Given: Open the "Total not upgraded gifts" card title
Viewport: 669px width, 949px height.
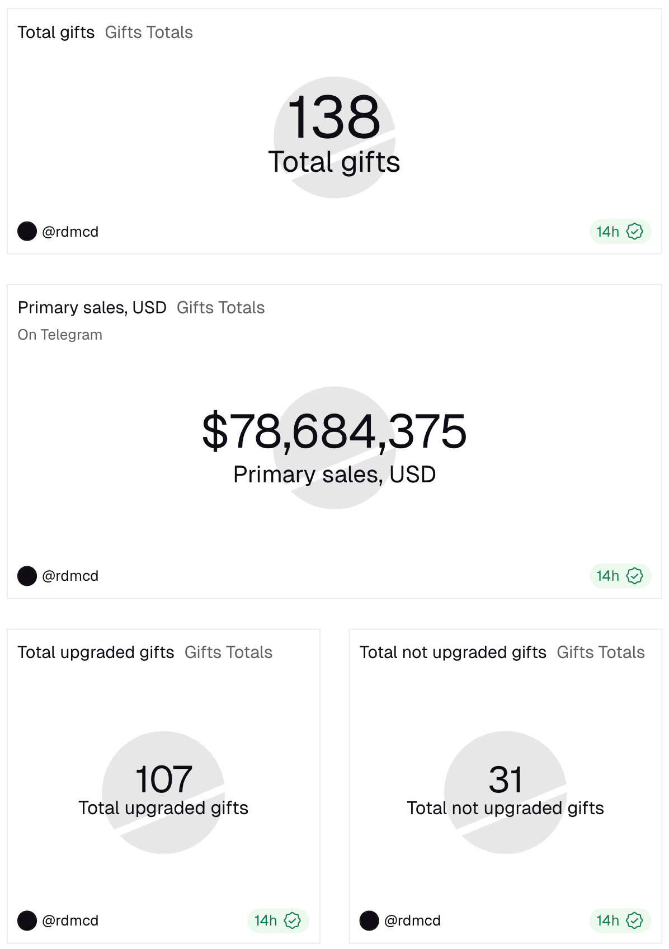Looking at the screenshot, I should [x=453, y=652].
